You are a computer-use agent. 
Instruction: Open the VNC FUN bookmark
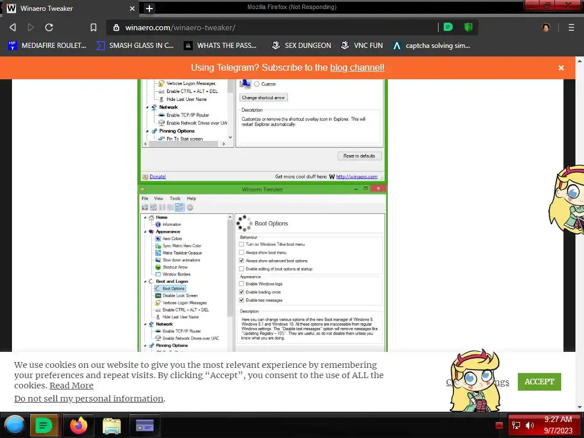[x=362, y=46]
